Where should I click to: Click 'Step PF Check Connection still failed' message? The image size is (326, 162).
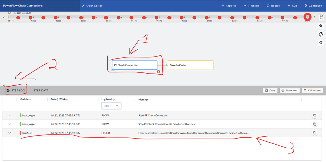[x=166, y=124]
